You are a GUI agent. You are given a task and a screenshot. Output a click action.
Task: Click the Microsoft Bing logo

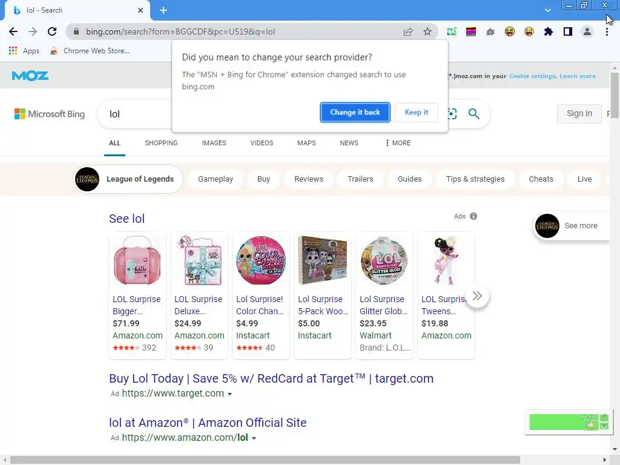coord(50,114)
